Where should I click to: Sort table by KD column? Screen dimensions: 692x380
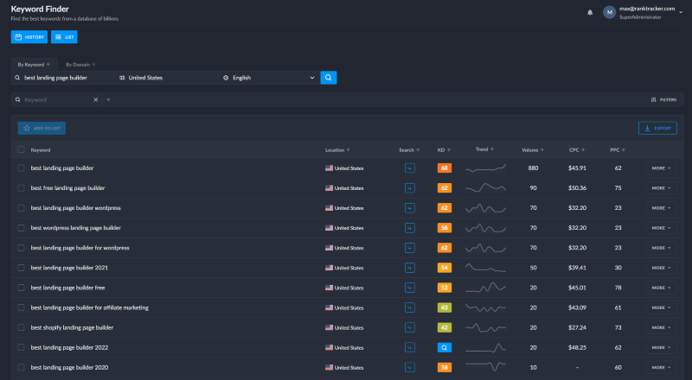(444, 150)
